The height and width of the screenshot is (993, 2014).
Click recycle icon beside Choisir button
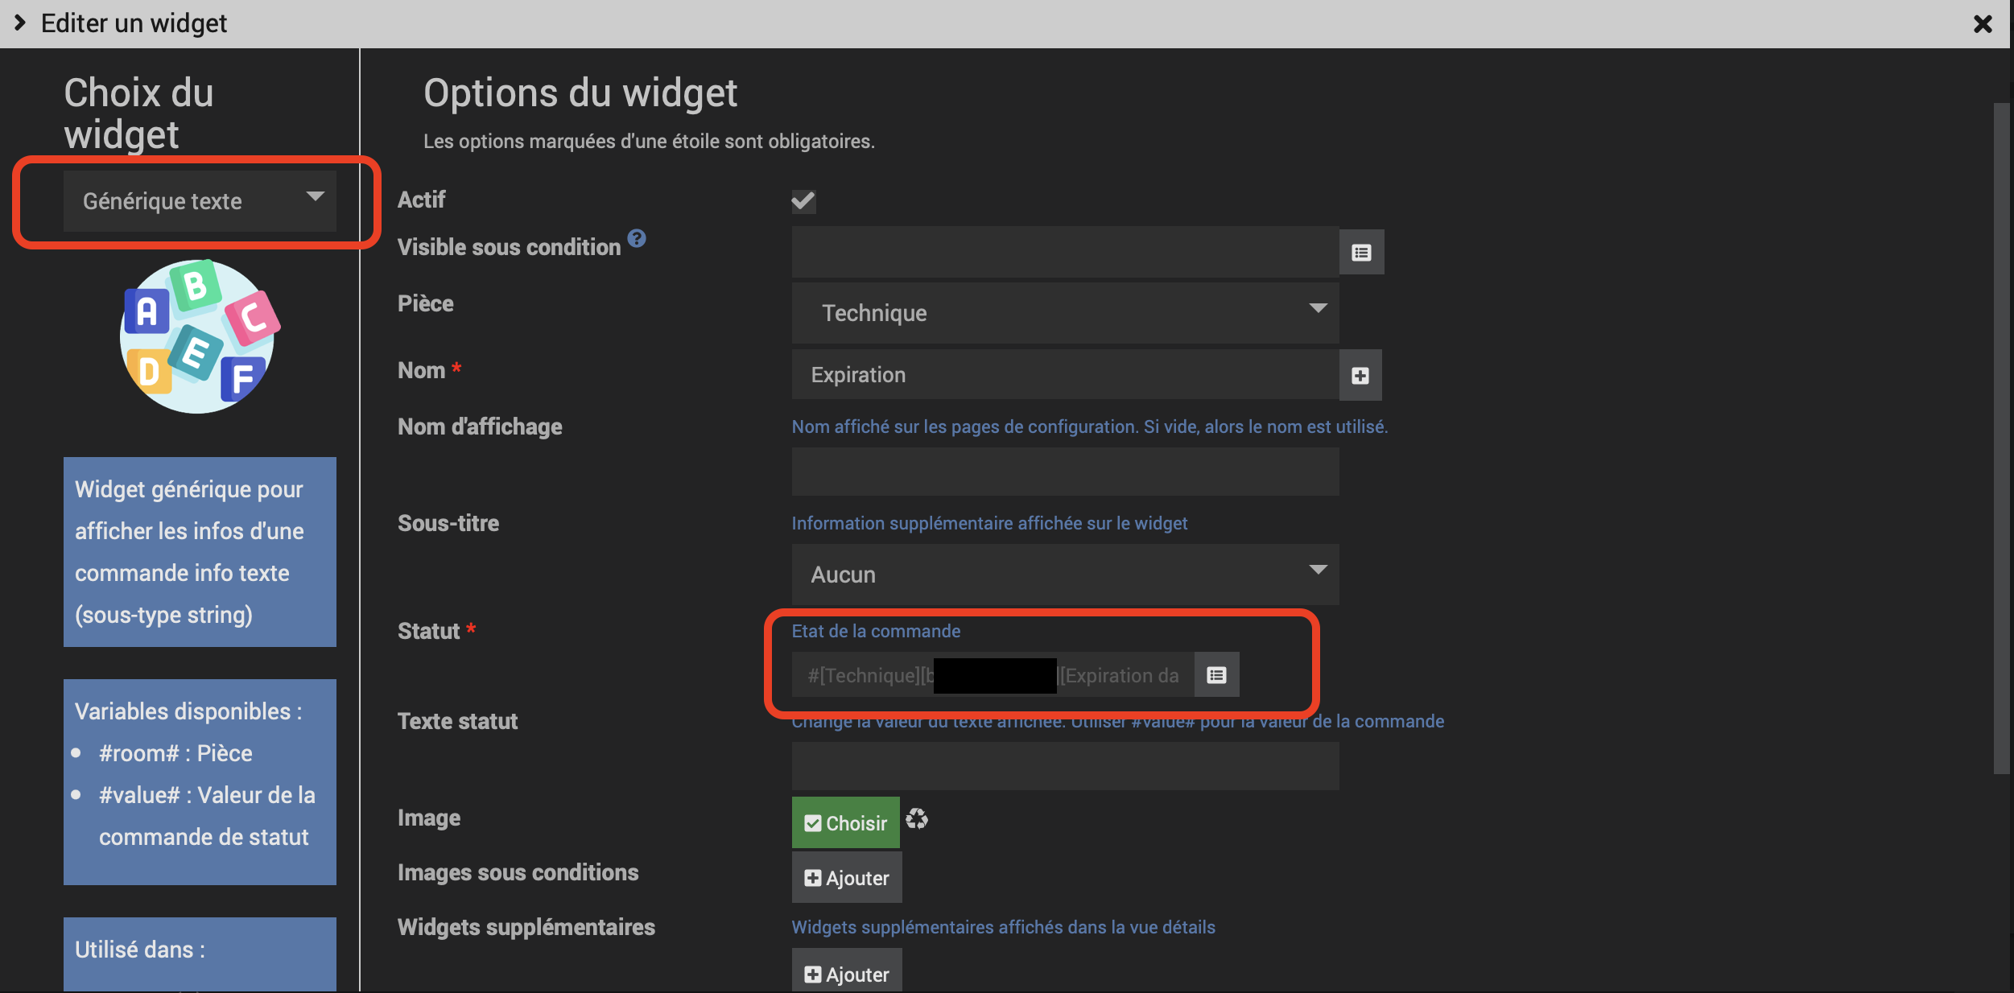pos(917,819)
